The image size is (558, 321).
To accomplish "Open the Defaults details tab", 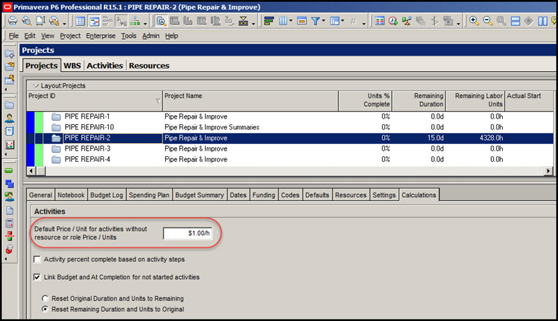I will pyautogui.click(x=317, y=195).
